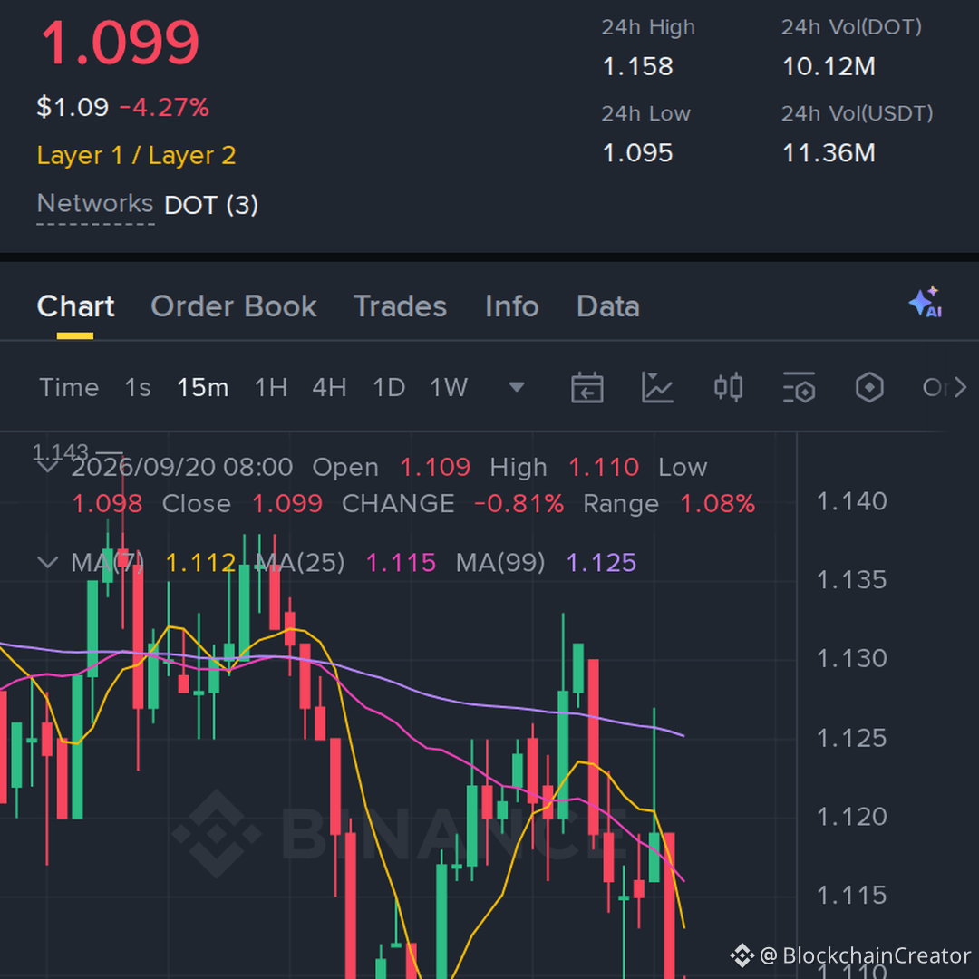The width and height of the screenshot is (979, 979).
Task: Select the Time chart view
Action: [69, 388]
